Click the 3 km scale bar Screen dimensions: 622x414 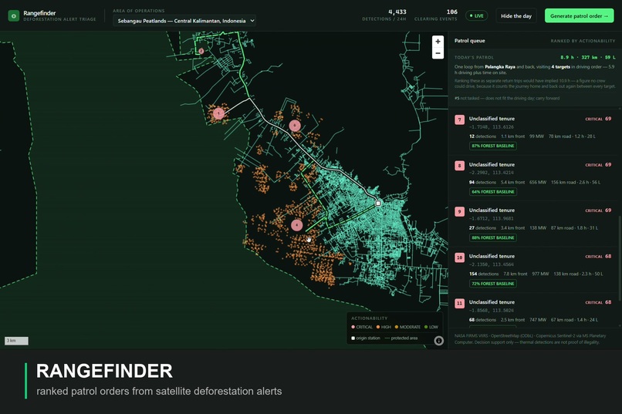pyautogui.click(x=16, y=341)
